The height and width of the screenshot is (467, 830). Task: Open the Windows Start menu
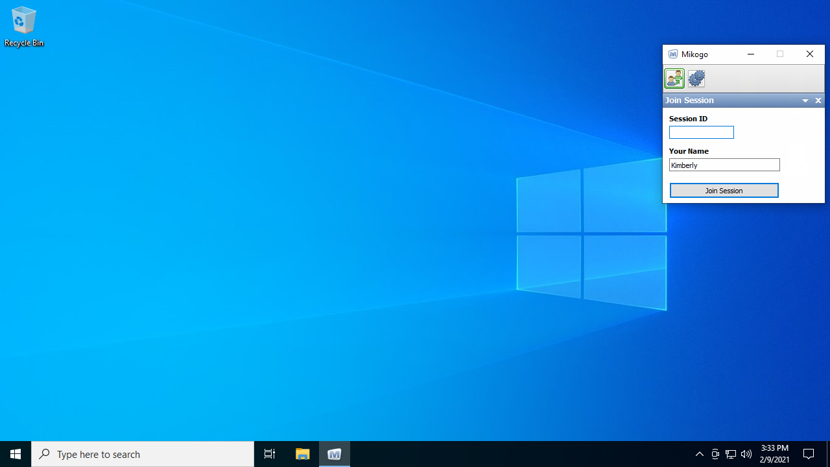coord(16,454)
